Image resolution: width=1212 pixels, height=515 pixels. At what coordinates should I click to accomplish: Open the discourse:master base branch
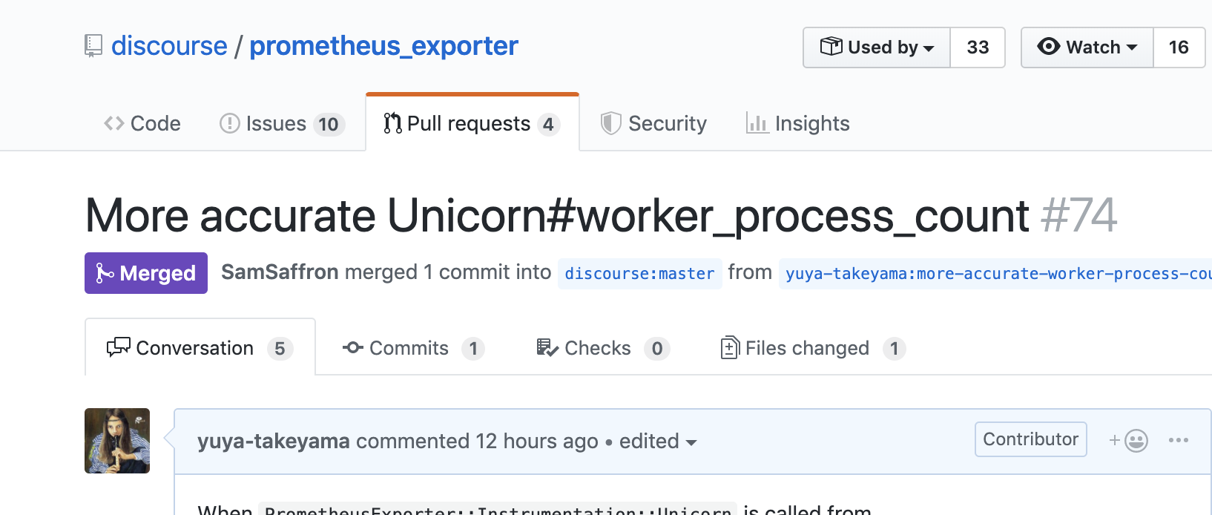pos(639,274)
